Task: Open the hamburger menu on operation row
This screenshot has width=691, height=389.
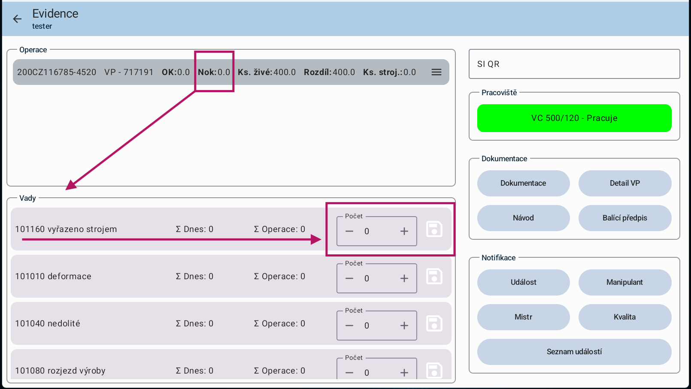Action: pyautogui.click(x=436, y=72)
